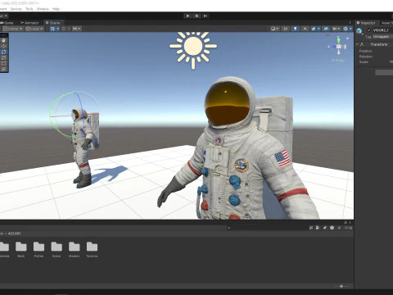Click the directional light sun gizmo
Image resolution: width=393 pixels, height=295 pixels.
point(193,47)
